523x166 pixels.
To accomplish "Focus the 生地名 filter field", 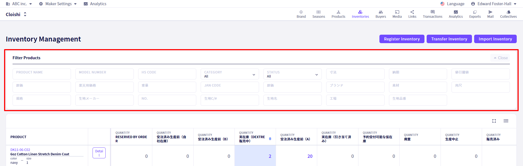I will coord(292,100).
